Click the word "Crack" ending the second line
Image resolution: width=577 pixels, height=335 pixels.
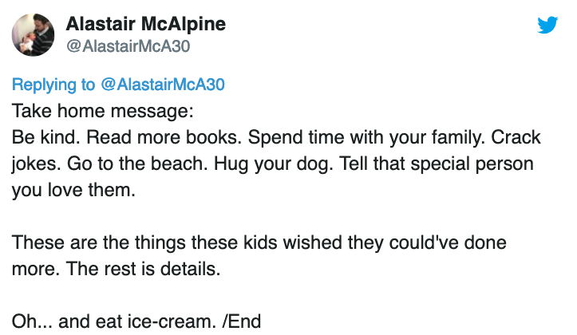pyautogui.click(x=516, y=137)
